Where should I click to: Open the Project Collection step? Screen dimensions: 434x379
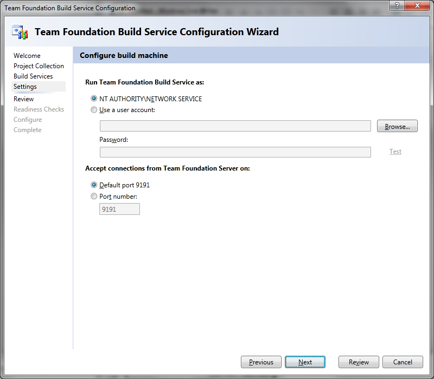(39, 66)
